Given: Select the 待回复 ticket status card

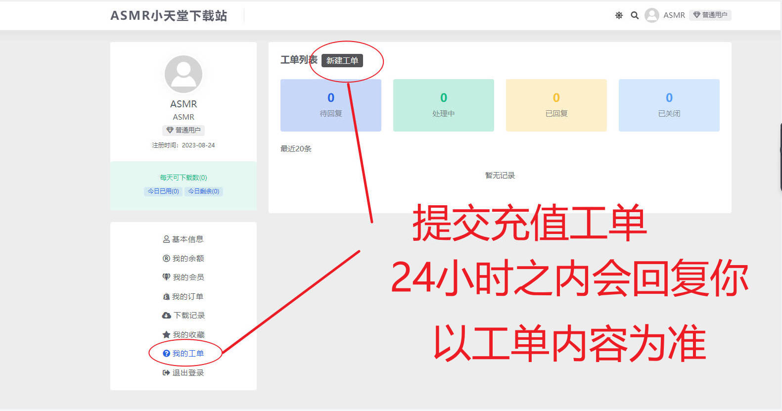Looking at the screenshot, I should pos(330,105).
